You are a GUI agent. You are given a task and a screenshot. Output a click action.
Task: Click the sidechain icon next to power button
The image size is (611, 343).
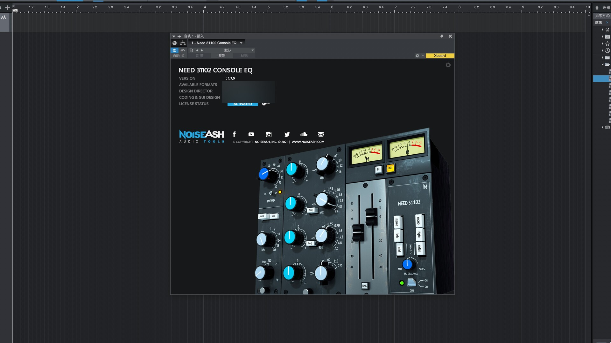coord(183,50)
